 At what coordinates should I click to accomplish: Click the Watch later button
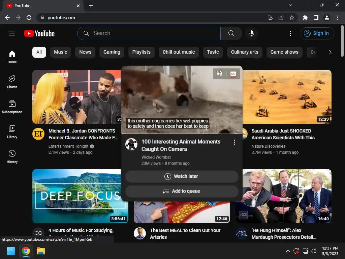click(182, 176)
